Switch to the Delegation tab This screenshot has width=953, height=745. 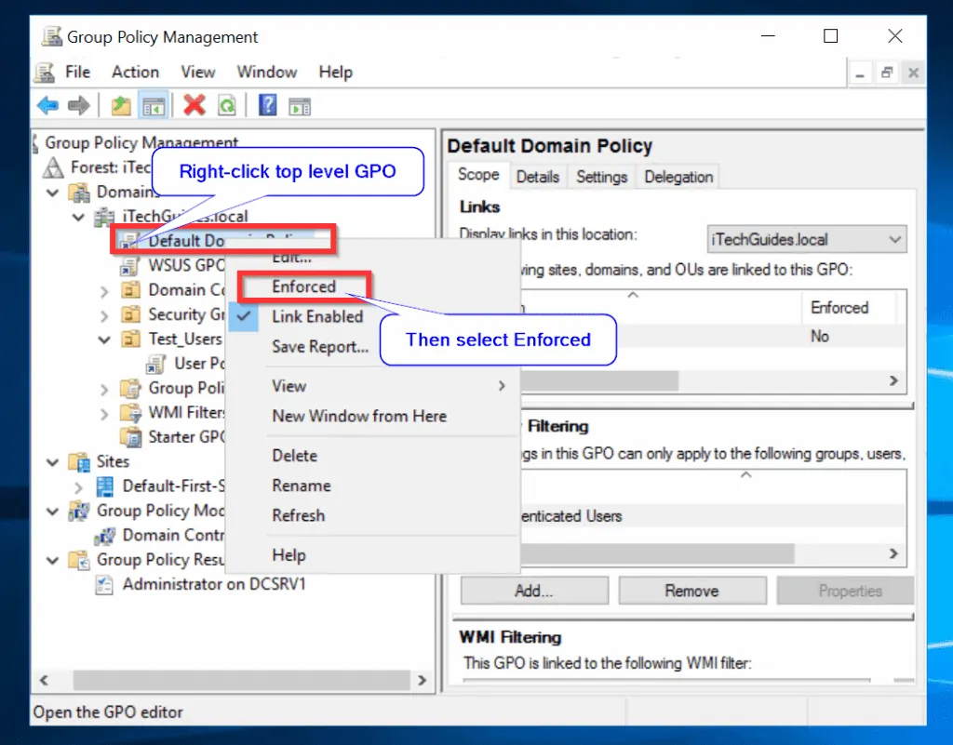[678, 177]
